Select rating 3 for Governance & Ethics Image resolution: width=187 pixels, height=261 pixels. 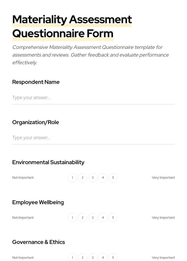[x=93, y=257]
